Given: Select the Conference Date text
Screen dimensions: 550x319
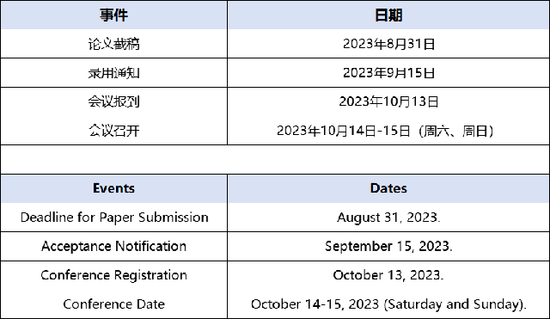Looking at the screenshot, I should pos(113,304).
